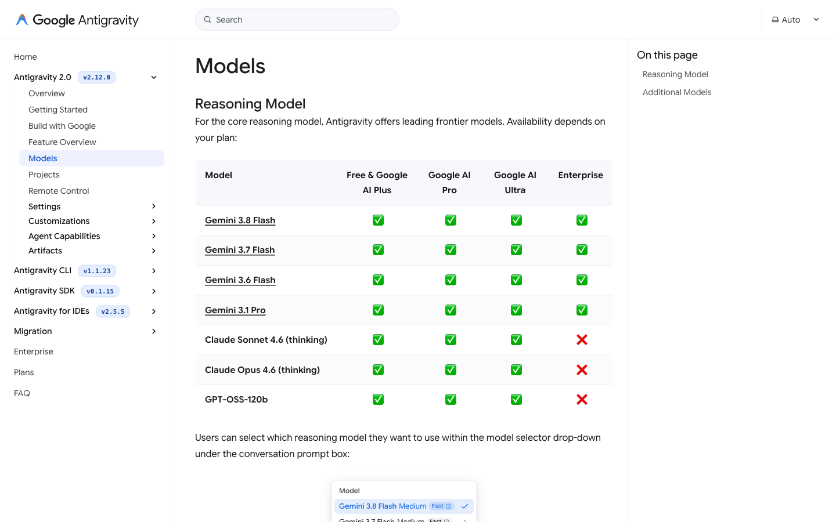Click the "Free & Google AI Plus" column header
836x522 pixels.
pos(377,183)
